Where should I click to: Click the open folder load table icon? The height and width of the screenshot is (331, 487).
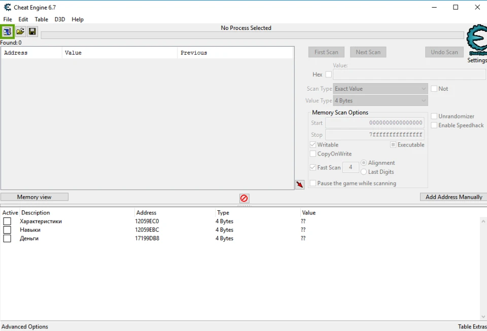(x=20, y=32)
